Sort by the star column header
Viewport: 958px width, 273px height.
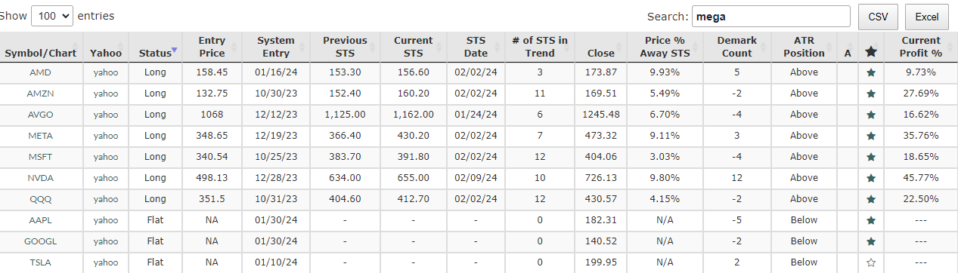coord(871,51)
